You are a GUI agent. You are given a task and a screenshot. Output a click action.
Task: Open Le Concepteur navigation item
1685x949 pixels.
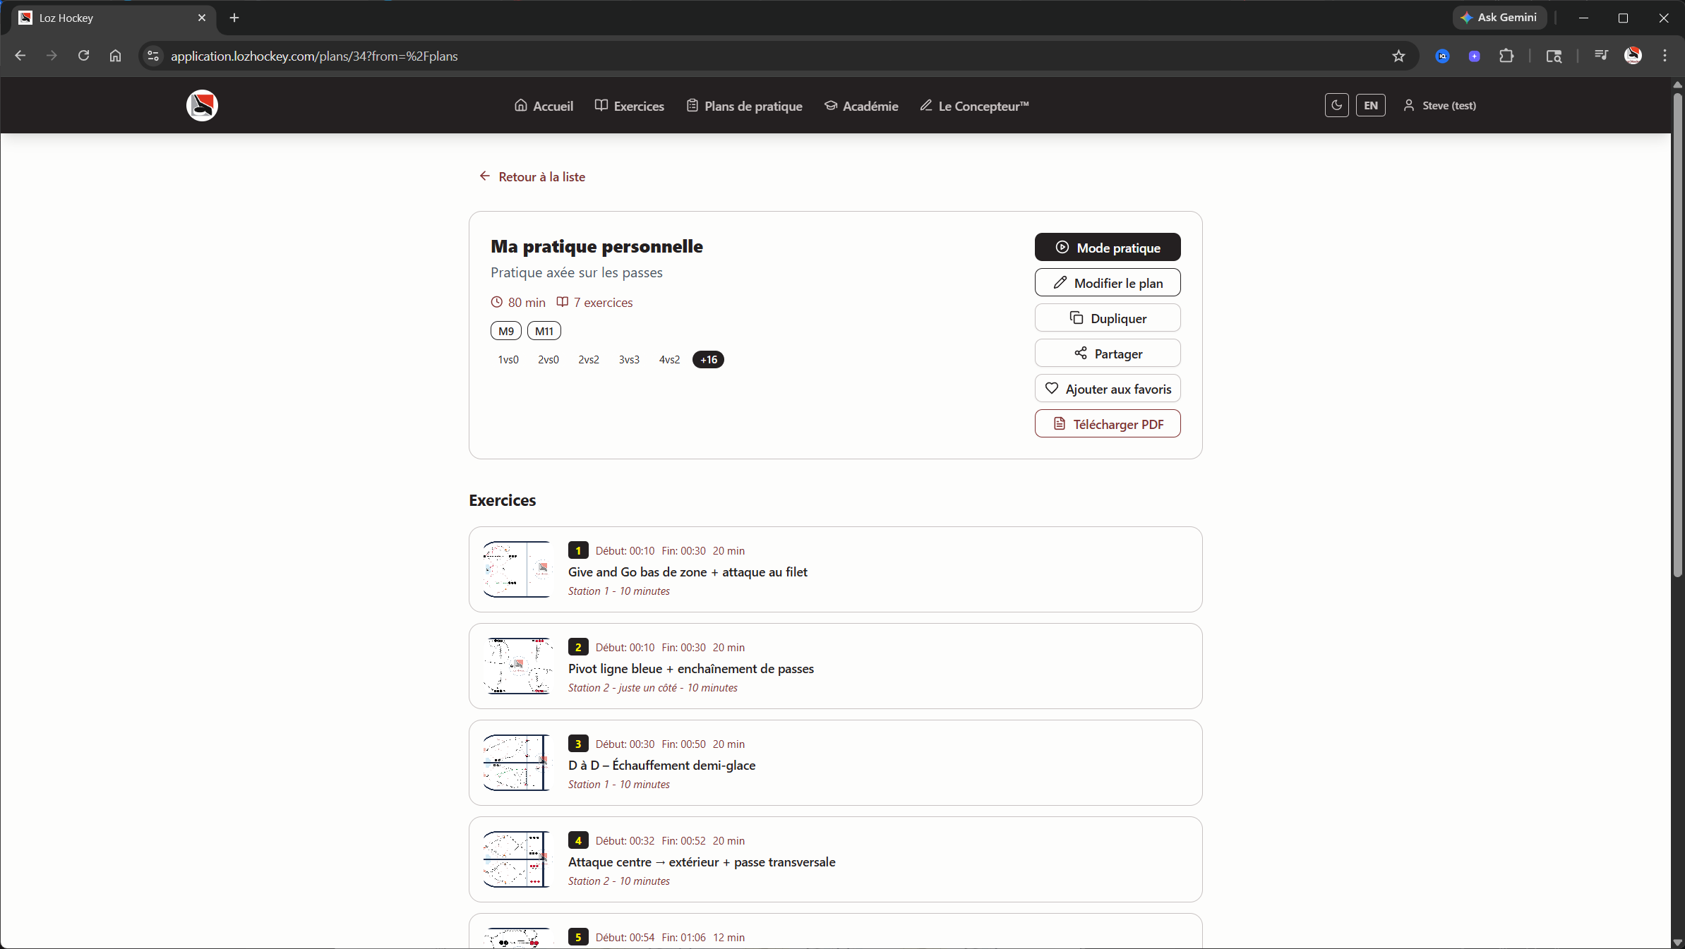click(x=974, y=106)
